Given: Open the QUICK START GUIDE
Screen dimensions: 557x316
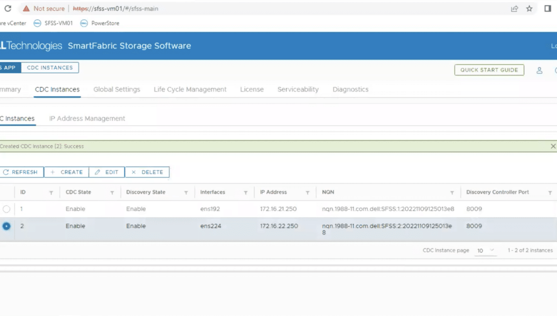Looking at the screenshot, I should click(x=489, y=70).
